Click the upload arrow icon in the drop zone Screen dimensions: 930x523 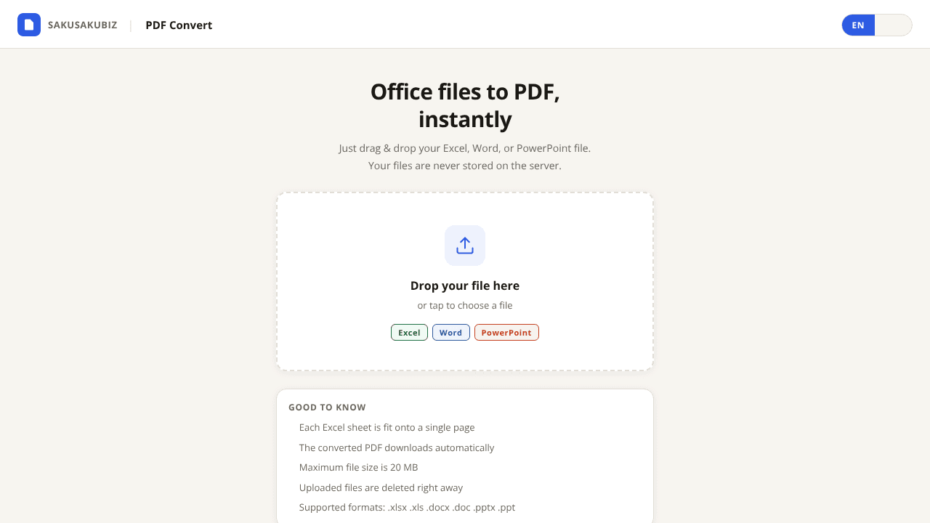pyautogui.click(x=465, y=246)
